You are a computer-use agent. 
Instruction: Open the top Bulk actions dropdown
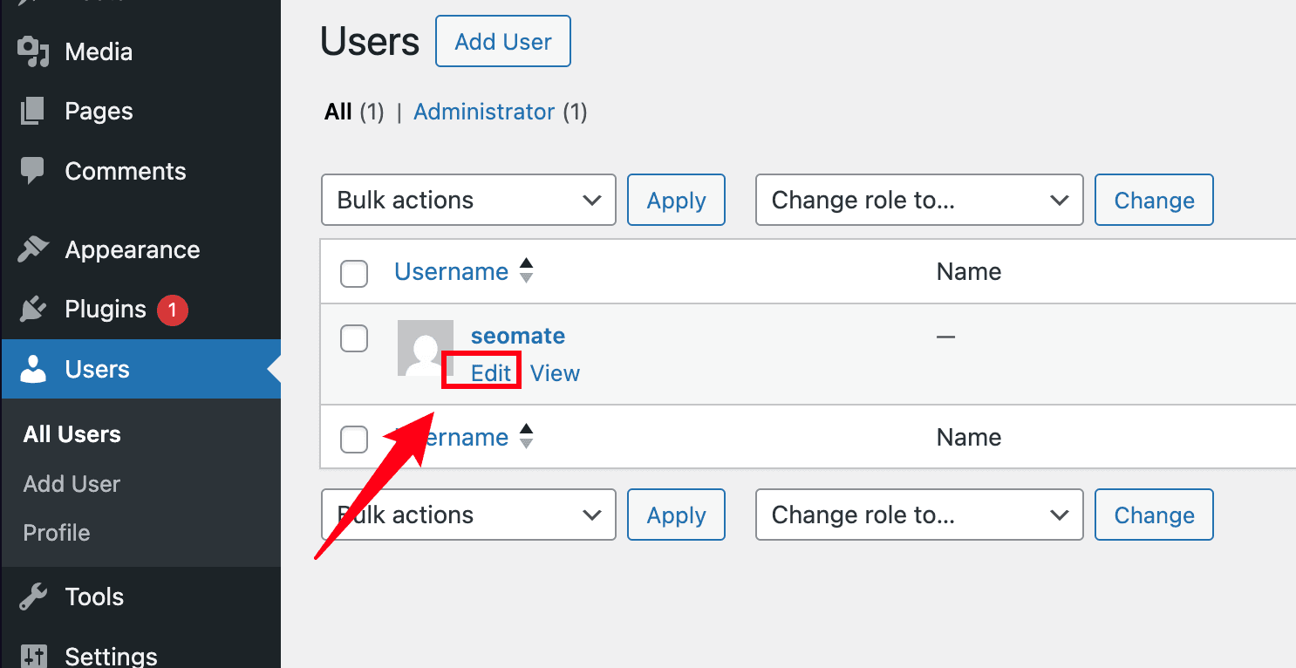(x=468, y=200)
